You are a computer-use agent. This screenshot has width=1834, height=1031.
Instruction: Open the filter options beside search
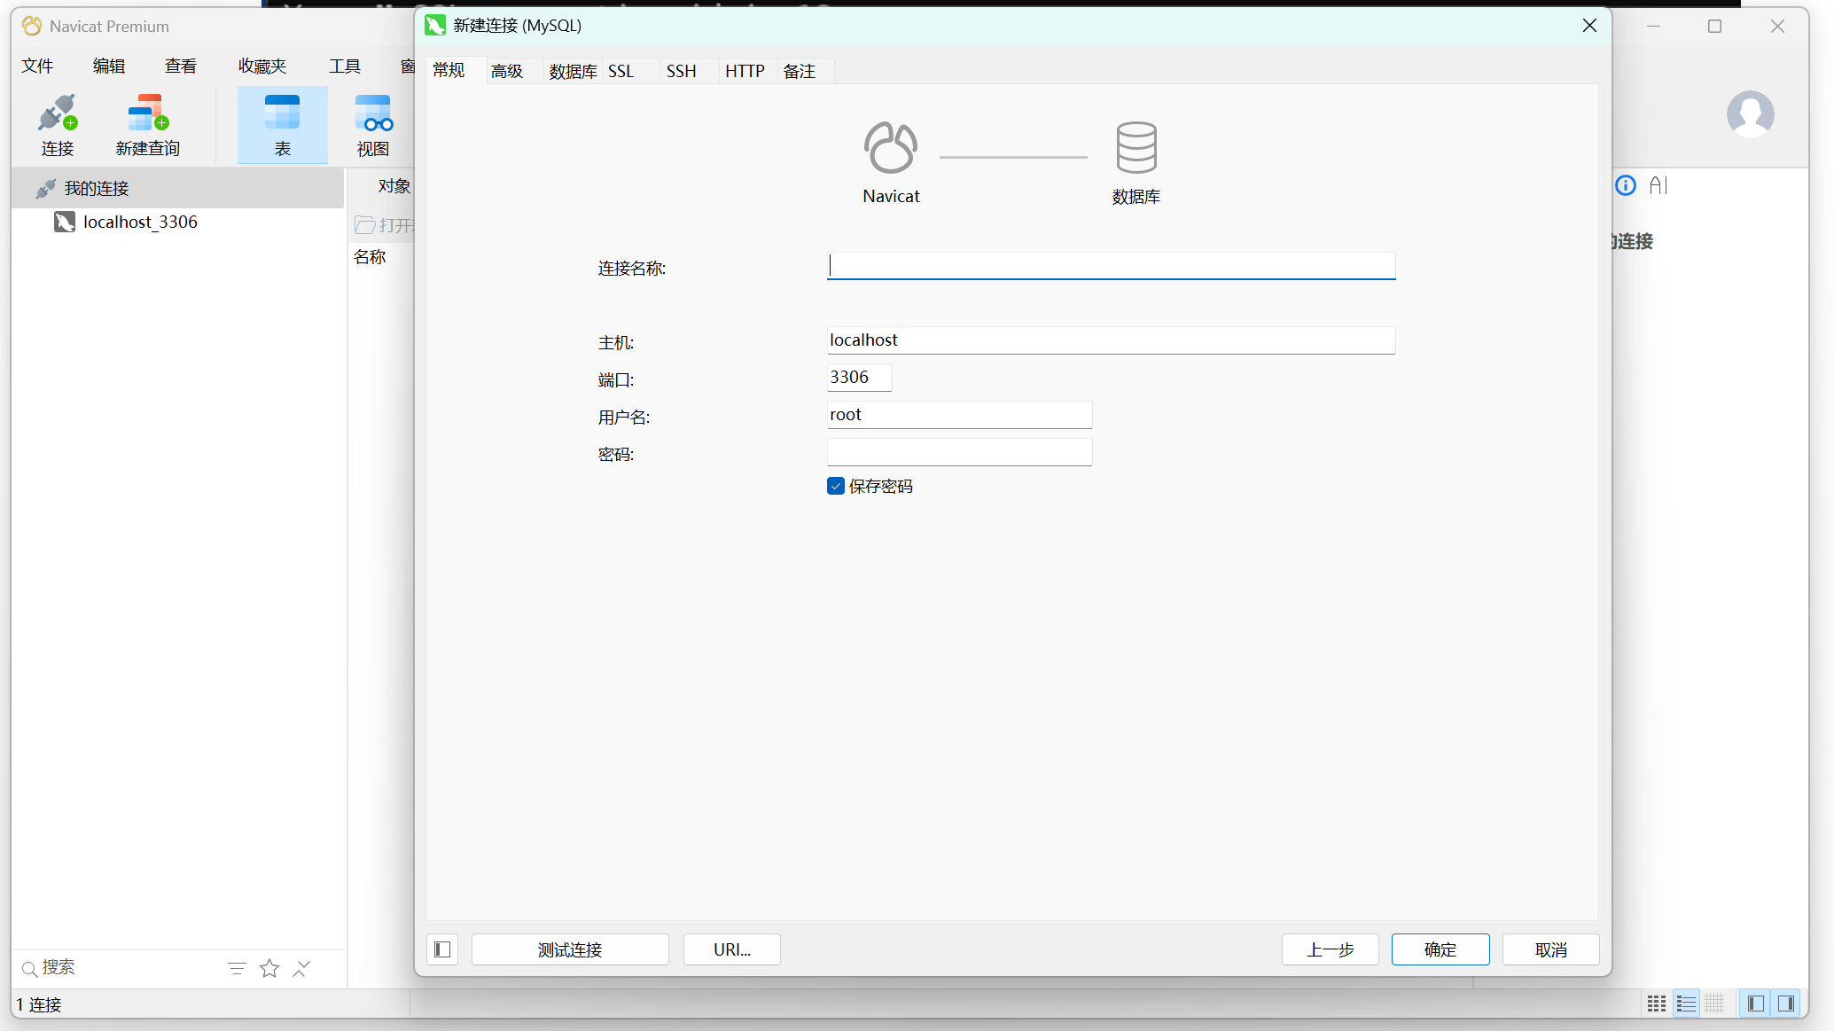pyautogui.click(x=237, y=968)
